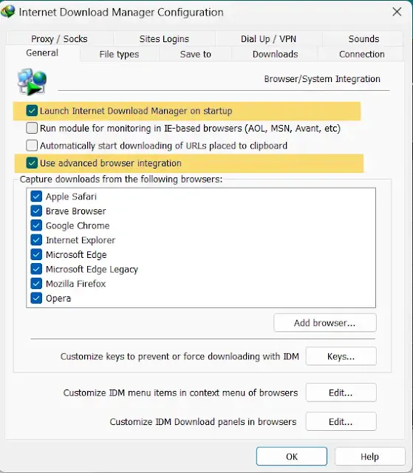The height and width of the screenshot is (473, 413).
Task: Click the Internet Explorer entry text
Action: [x=81, y=240]
